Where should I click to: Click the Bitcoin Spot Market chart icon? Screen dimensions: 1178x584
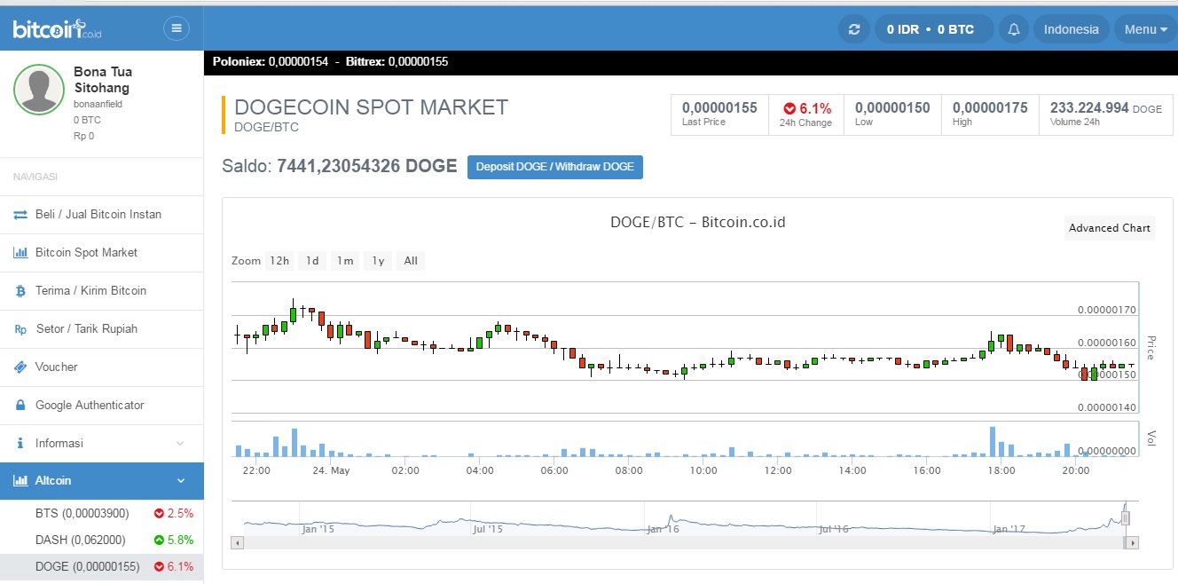20,253
